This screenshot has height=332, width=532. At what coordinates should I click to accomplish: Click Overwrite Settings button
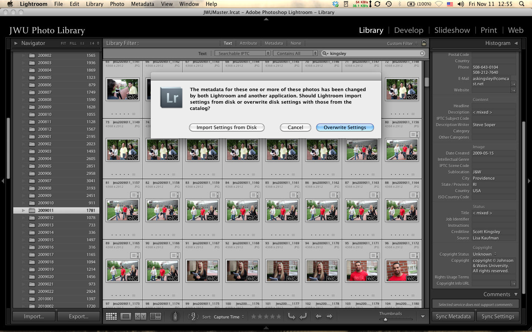click(345, 127)
